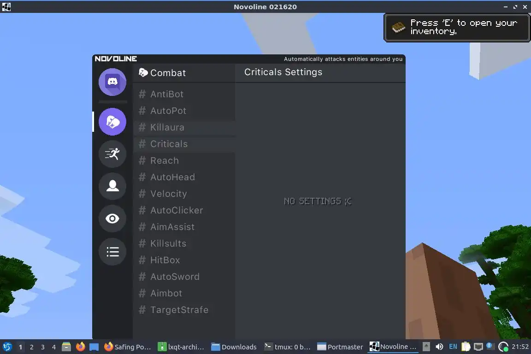531x354 pixels.
Task: Maximize the Novoline 021620 window
Action: [x=515, y=6]
